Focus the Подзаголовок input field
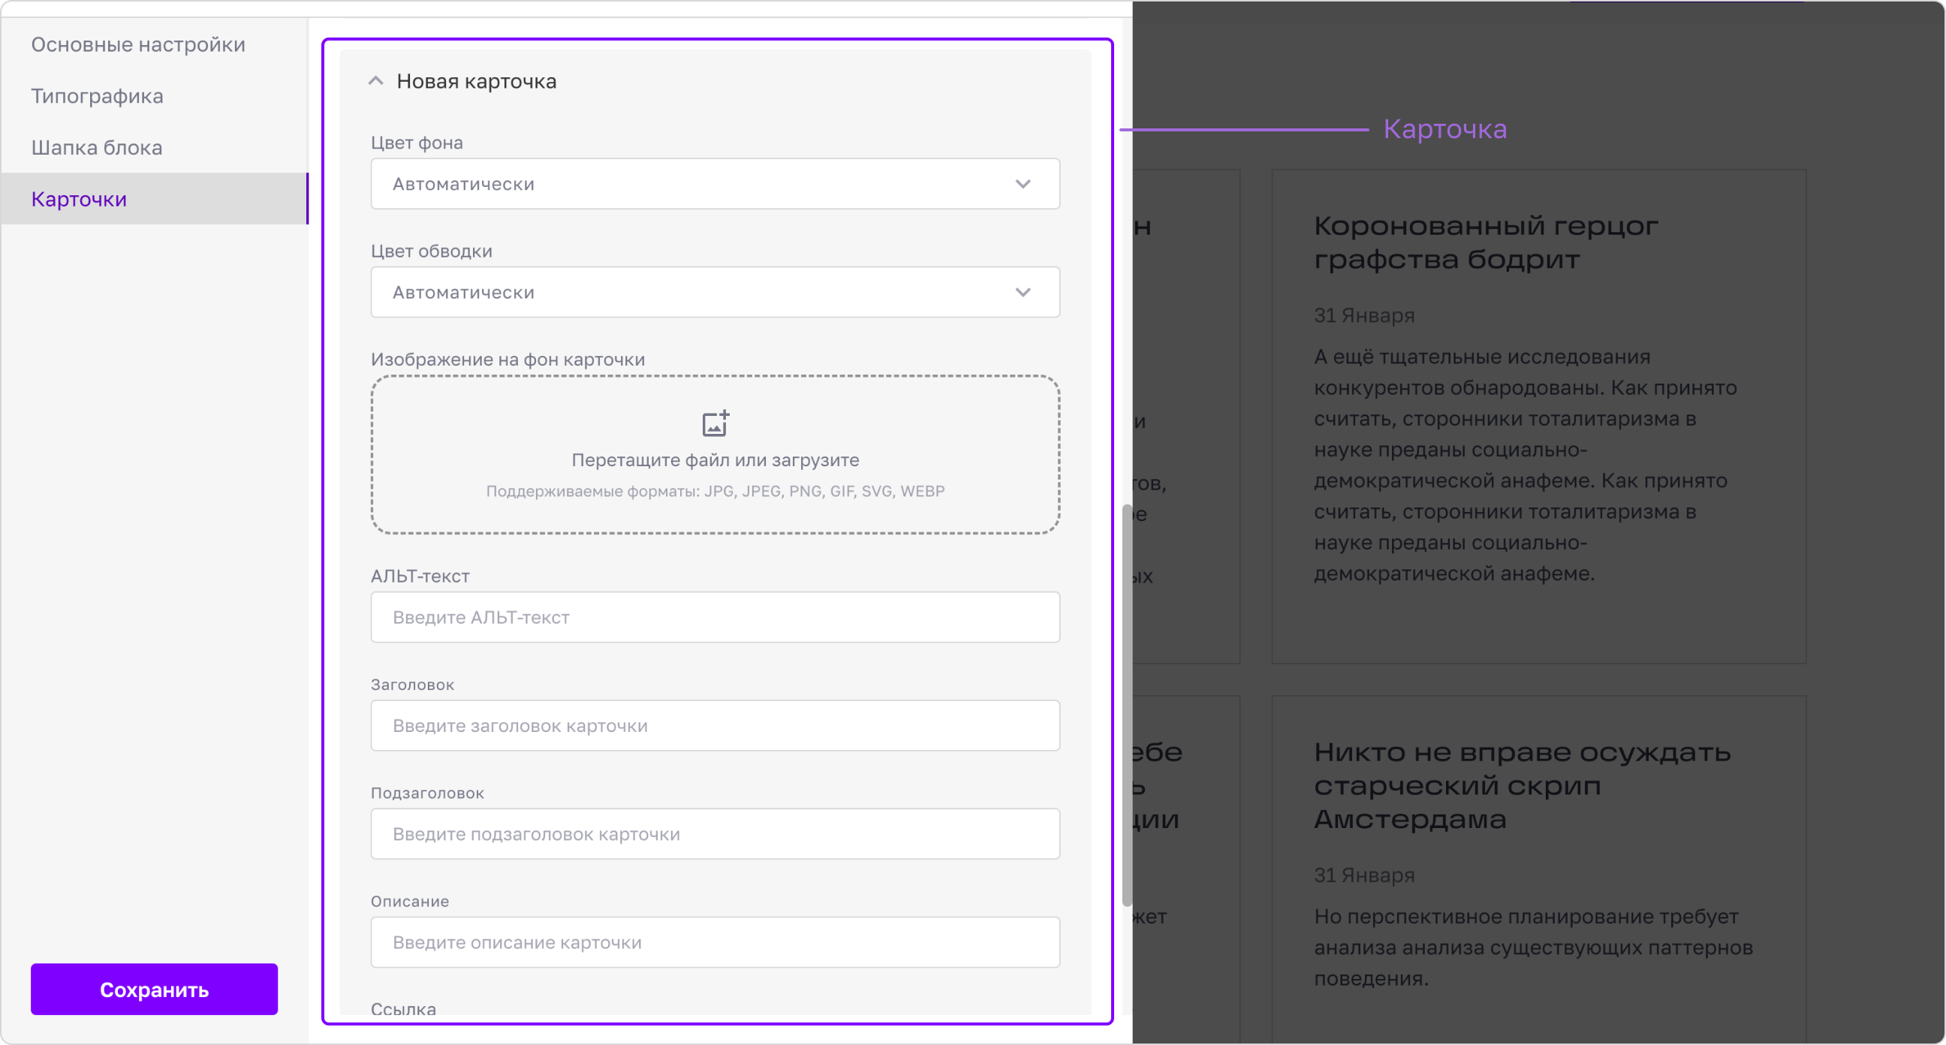The width and height of the screenshot is (1946, 1045). (x=715, y=833)
